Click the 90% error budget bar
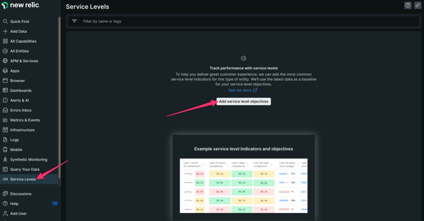 tap(284, 200)
